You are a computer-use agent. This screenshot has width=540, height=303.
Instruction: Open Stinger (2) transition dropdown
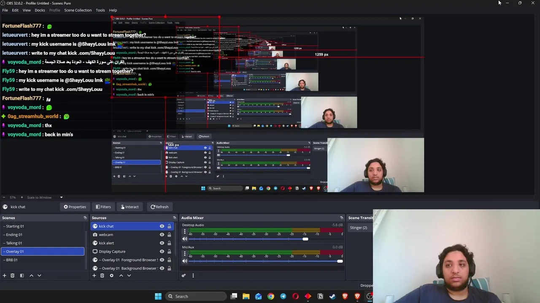pos(361,228)
